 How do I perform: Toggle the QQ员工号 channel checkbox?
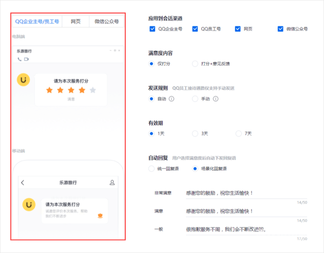click(195, 29)
